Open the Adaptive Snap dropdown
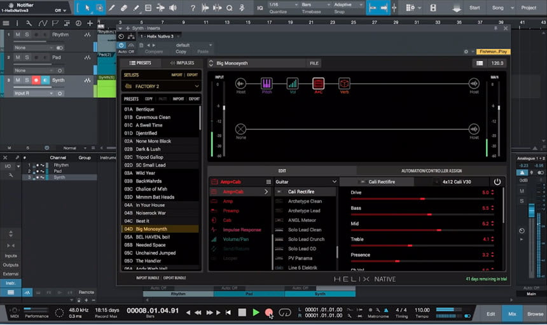This screenshot has width=547, height=325. tap(348, 4)
